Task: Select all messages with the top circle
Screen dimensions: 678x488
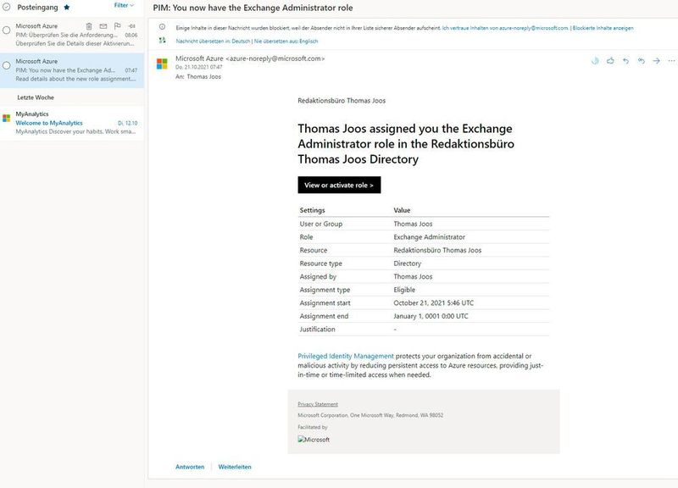Action: pyautogui.click(x=5, y=5)
